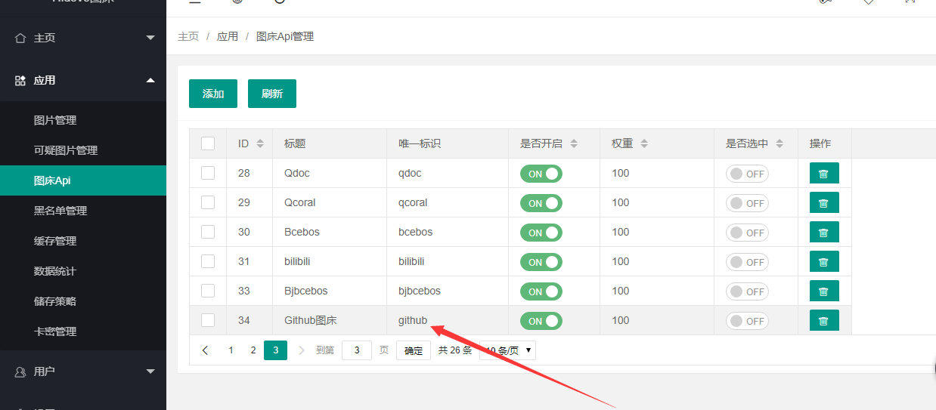Click the current page 3 button
The height and width of the screenshot is (410, 936).
[275, 350]
